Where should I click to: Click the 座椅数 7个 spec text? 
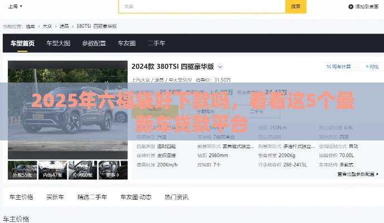[x=209, y=164]
